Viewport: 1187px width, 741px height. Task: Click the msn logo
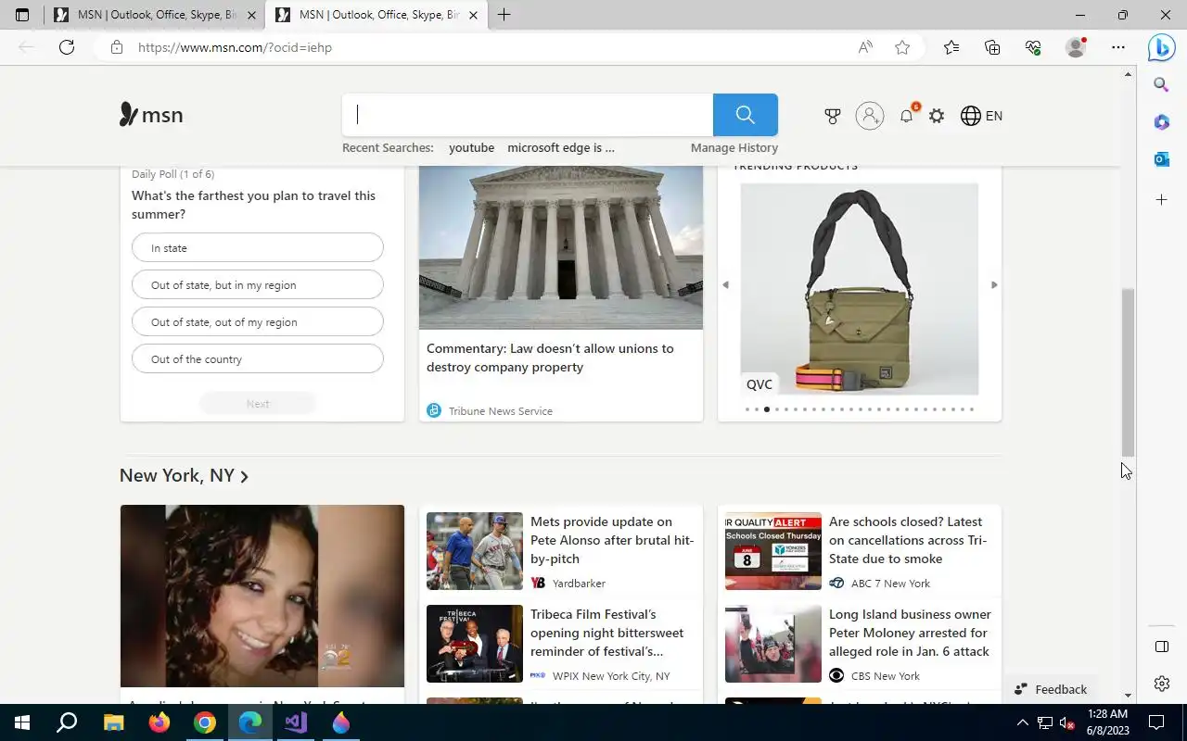tap(151, 115)
